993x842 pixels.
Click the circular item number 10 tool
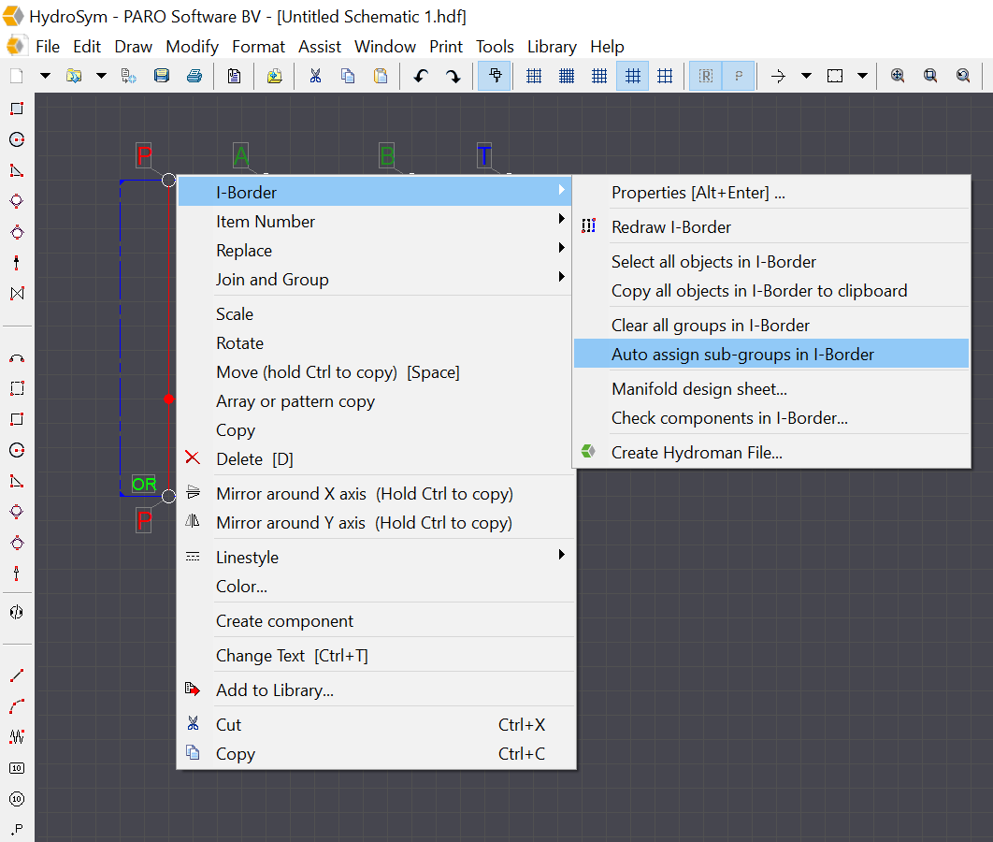pos(17,799)
